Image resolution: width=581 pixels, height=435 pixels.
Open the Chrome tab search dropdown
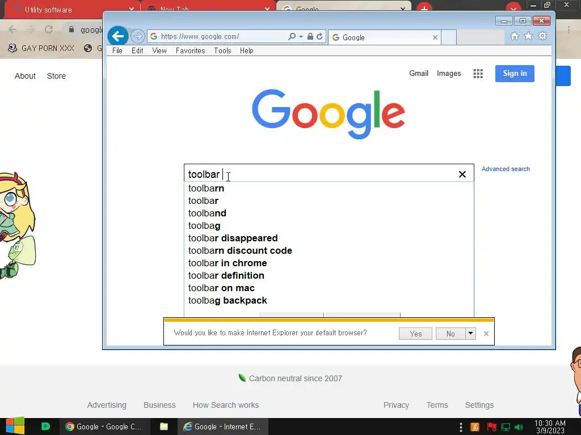pos(513,8)
